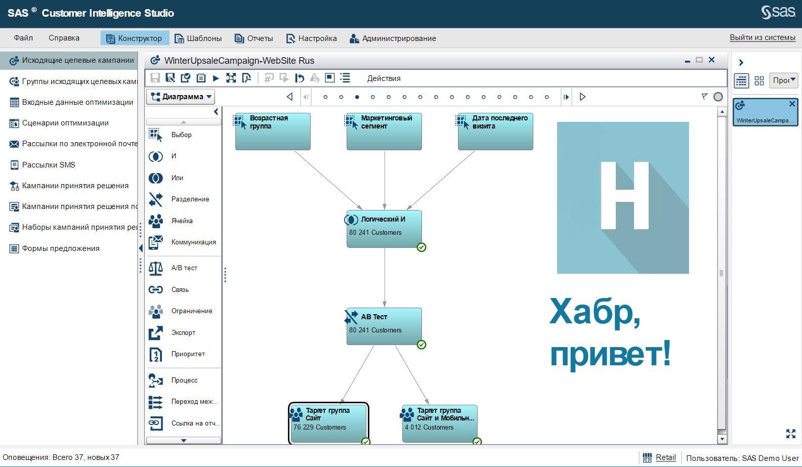Click the undo icon in the campaign toolbar
This screenshot has height=467, width=802.
coord(300,78)
